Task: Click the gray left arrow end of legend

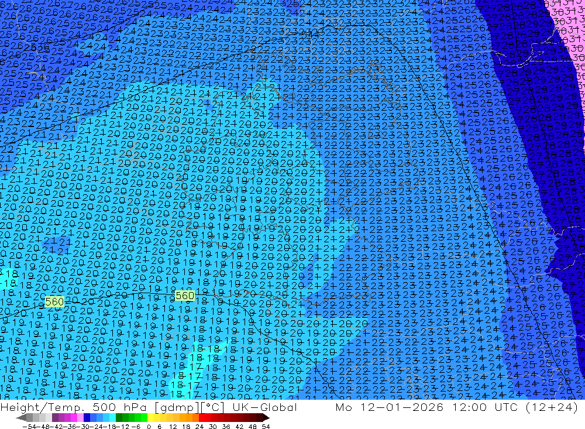Action: [x=21, y=418]
